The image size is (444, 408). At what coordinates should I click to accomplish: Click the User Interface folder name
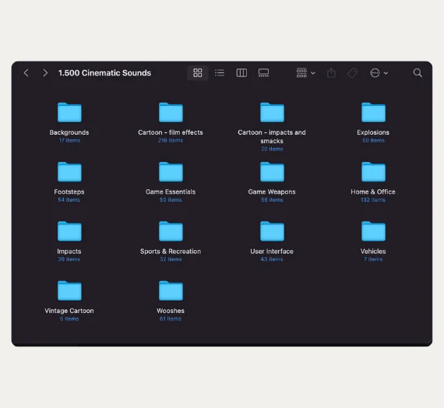272,251
